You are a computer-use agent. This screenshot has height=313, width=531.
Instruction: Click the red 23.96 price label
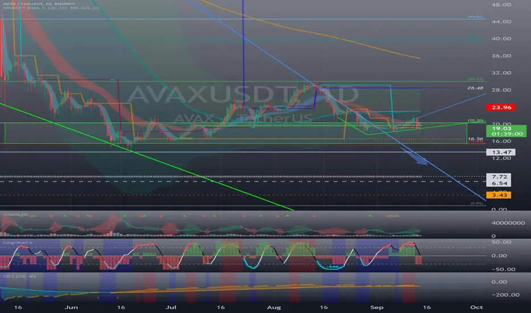tap(501, 107)
